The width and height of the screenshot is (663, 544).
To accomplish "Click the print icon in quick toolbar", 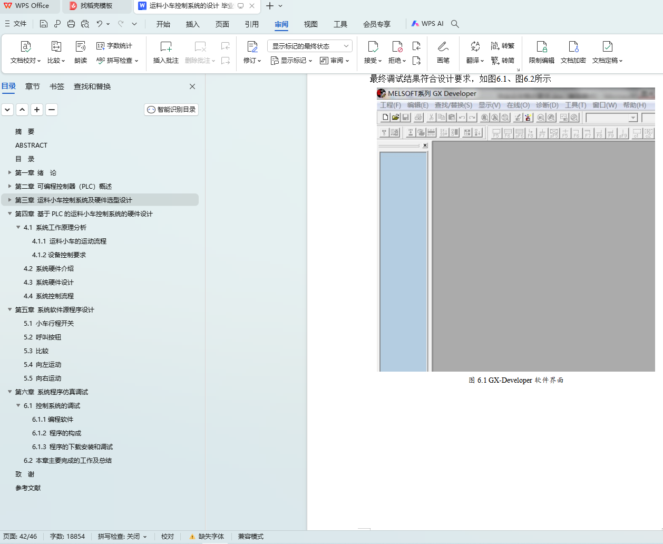I will (71, 24).
